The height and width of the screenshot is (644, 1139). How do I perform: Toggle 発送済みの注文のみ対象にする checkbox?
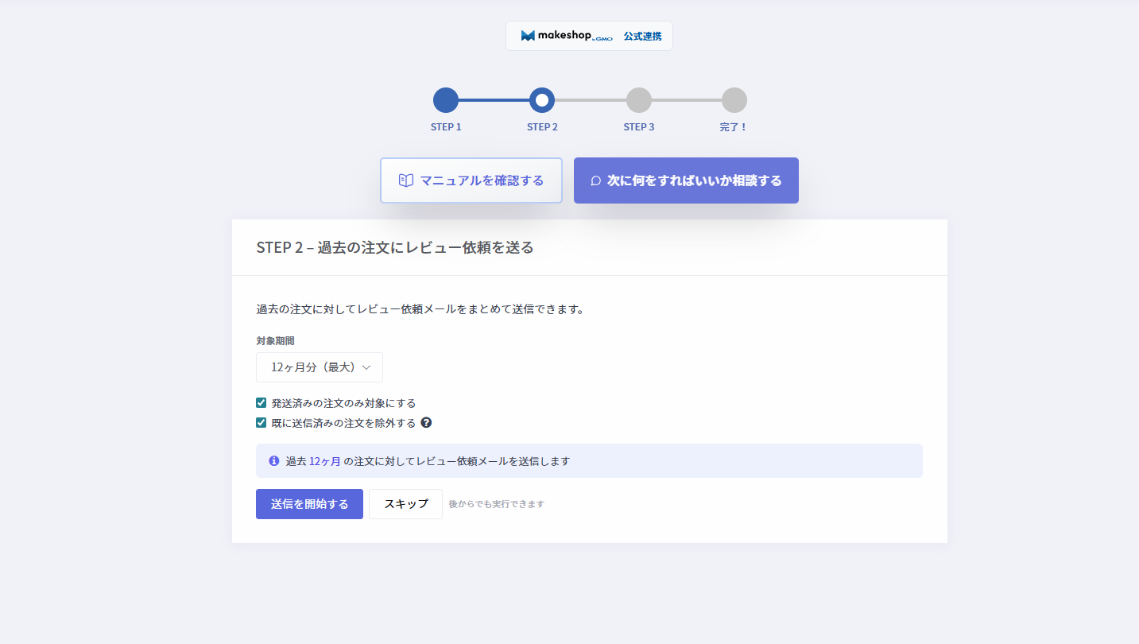point(262,403)
